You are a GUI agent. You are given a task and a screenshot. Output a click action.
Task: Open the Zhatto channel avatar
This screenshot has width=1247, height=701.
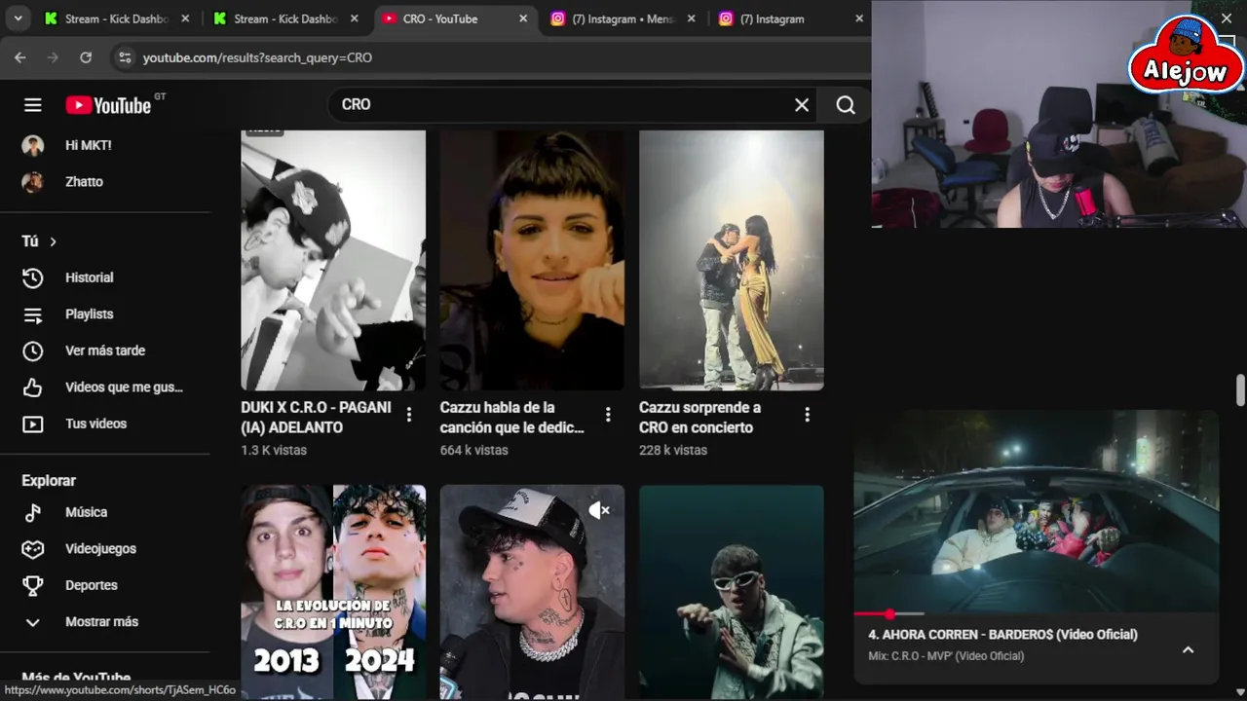33,182
